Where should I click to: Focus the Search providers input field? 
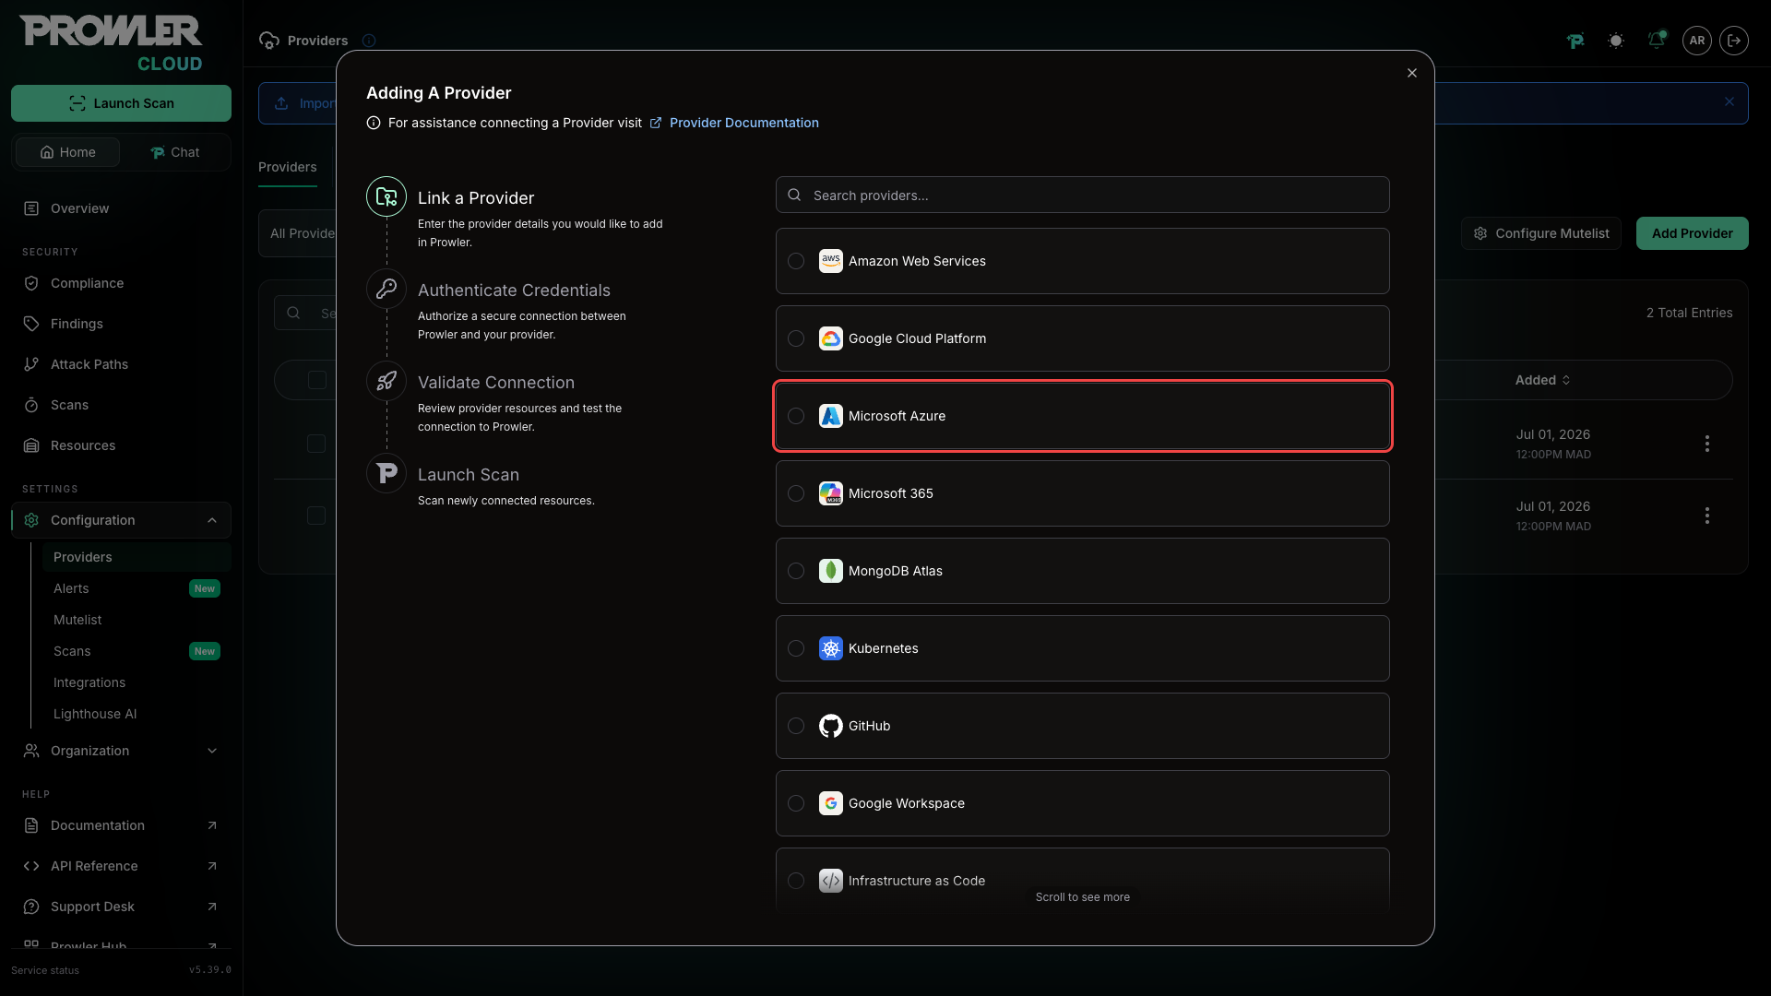(x=1083, y=195)
